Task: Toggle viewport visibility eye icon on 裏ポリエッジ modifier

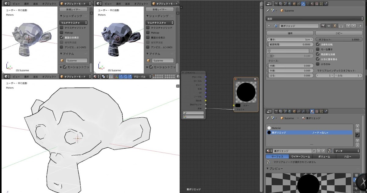Action: tap(329, 26)
